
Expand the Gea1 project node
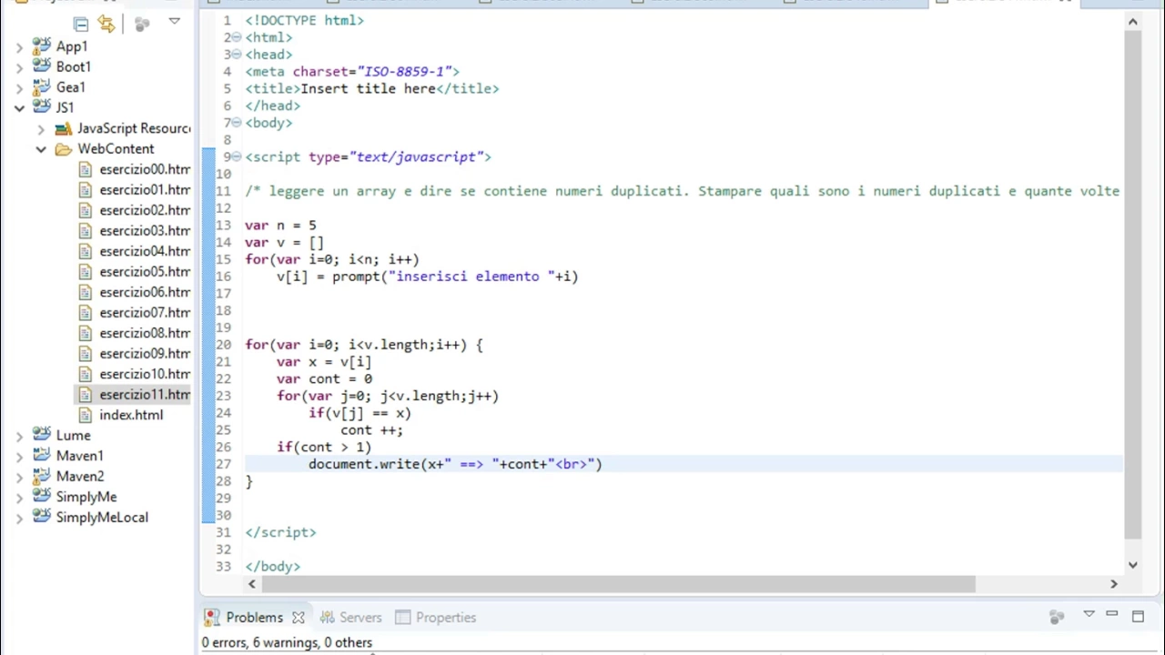(19, 87)
